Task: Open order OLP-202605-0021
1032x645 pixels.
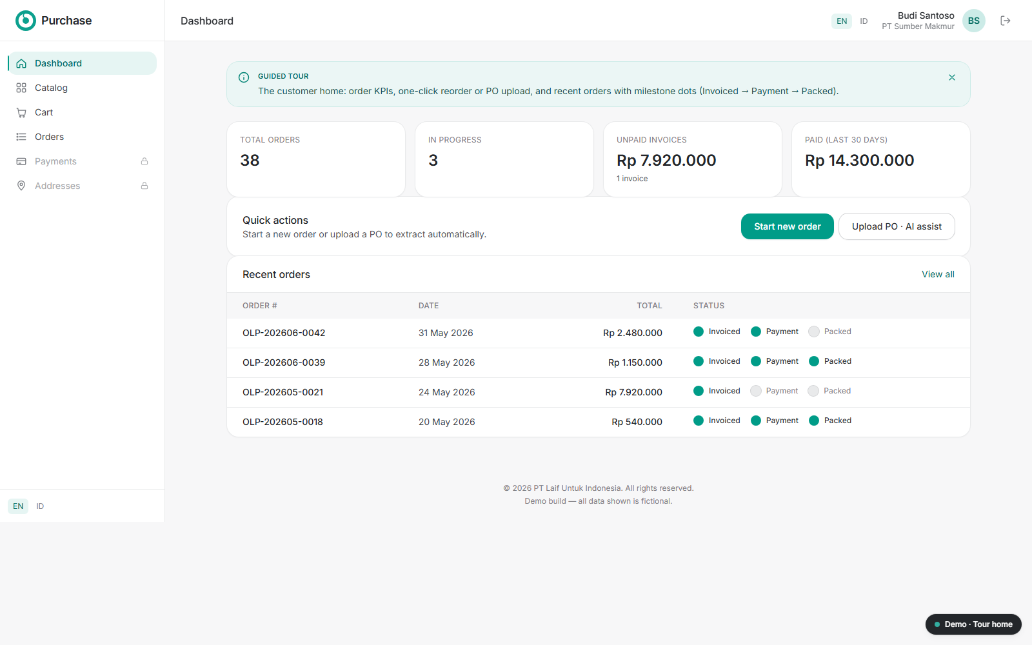Action: click(x=283, y=392)
